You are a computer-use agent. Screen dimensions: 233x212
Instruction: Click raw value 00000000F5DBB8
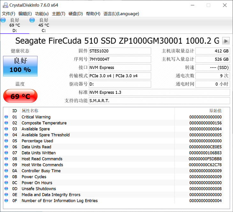[x=205, y=159]
